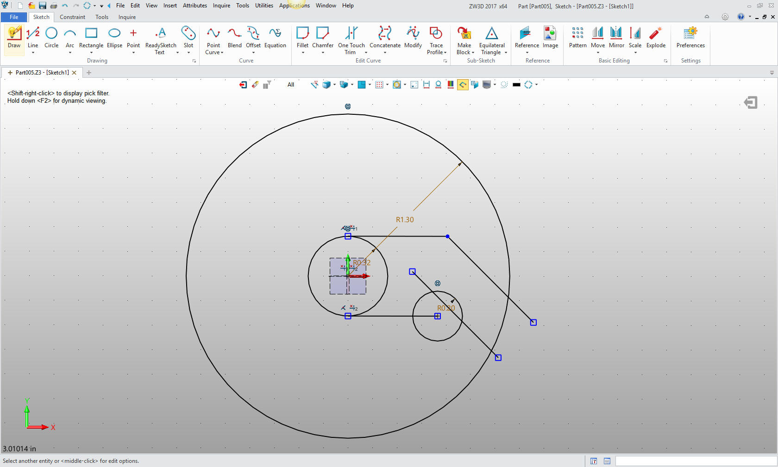The width and height of the screenshot is (778, 467).
Task: Toggle the highlighted yellow constraint display button
Action: (x=462, y=85)
